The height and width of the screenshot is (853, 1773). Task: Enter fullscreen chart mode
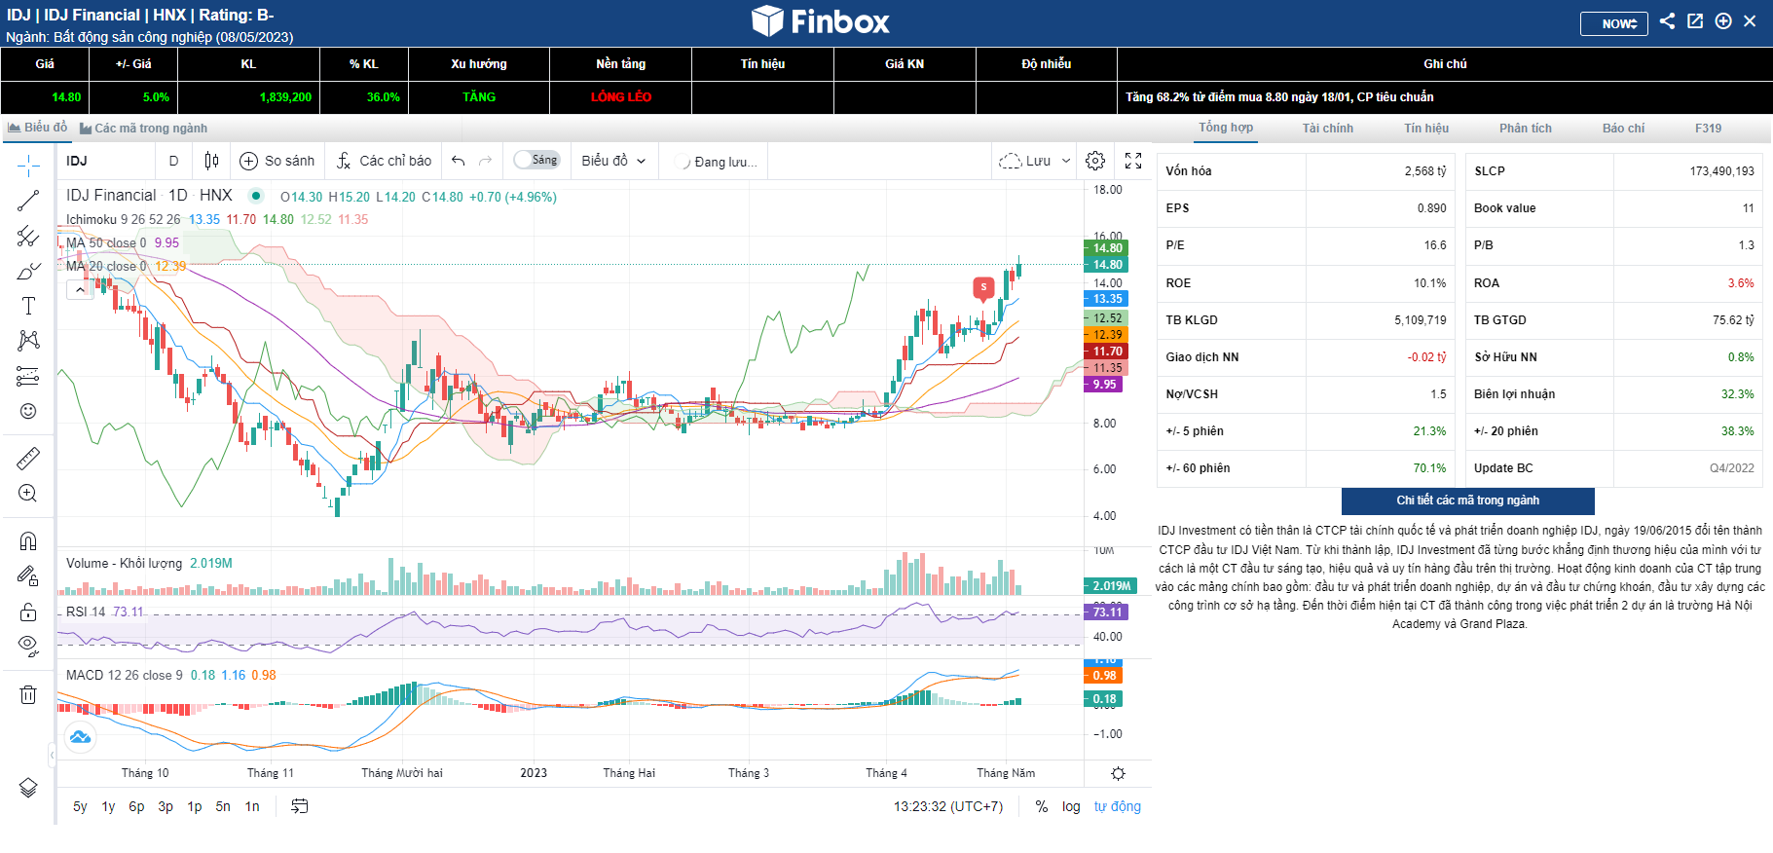(1133, 161)
